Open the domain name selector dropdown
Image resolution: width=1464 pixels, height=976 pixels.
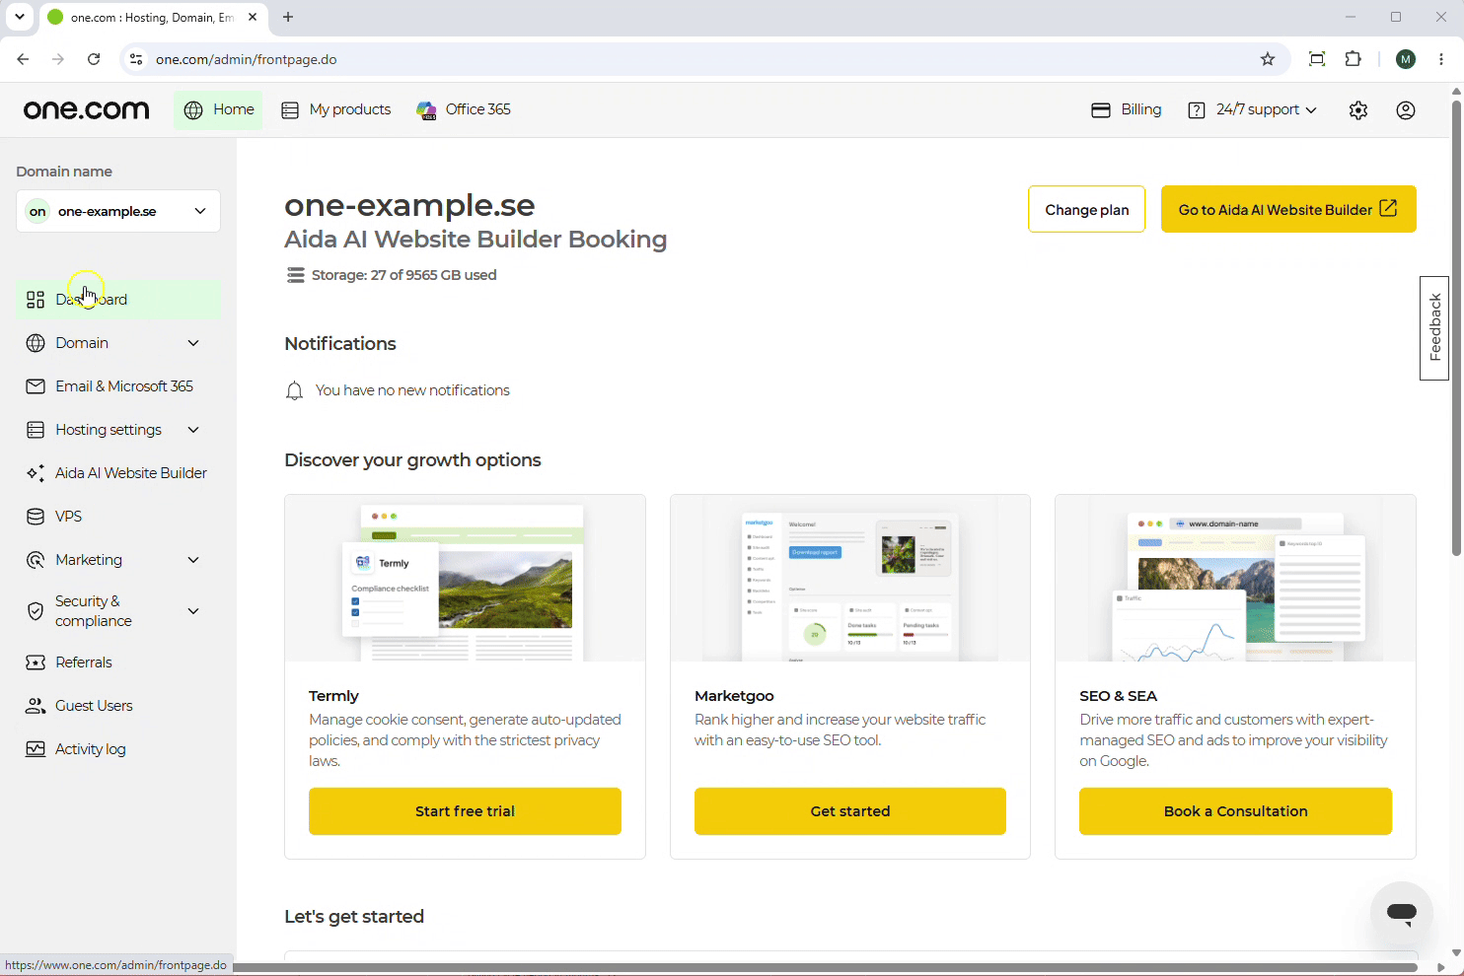tap(118, 211)
